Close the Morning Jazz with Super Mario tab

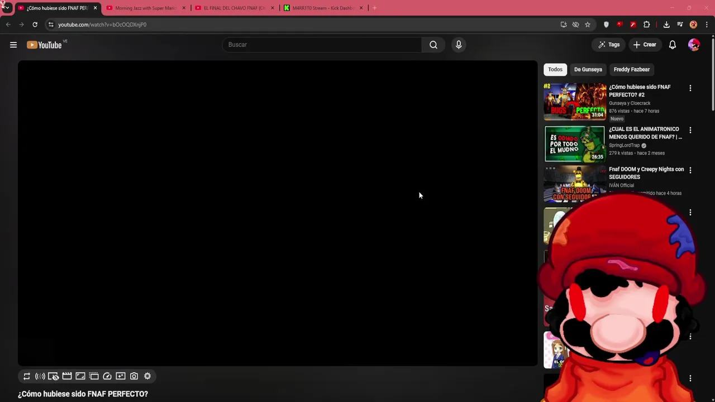[x=184, y=8]
